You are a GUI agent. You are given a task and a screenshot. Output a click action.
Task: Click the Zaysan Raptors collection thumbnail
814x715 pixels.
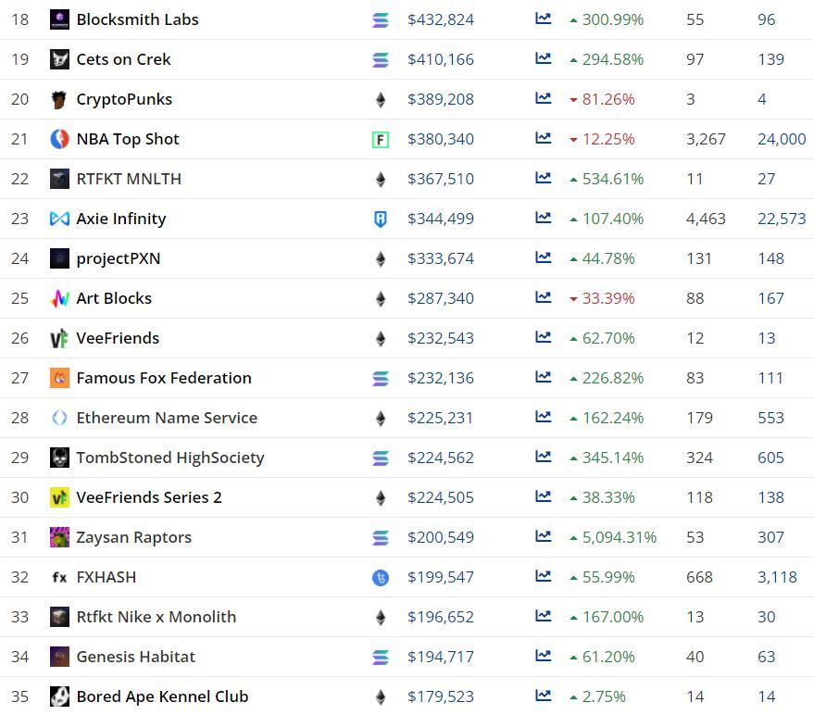click(59, 537)
